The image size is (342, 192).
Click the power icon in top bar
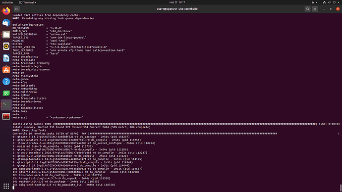pyautogui.click(x=334, y=2)
